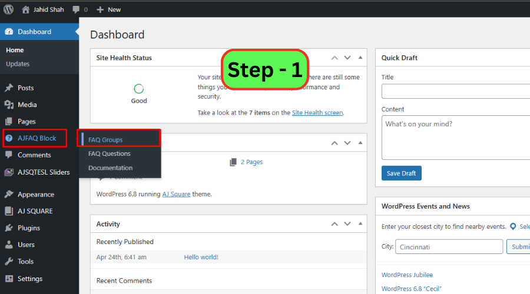The height and width of the screenshot is (294, 530).
Task: Click the Comments speech bubble sidebar icon
Action: click(x=9, y=155)
